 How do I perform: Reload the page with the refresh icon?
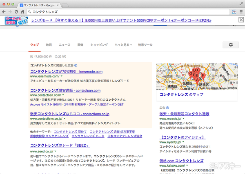pos(16,12)
